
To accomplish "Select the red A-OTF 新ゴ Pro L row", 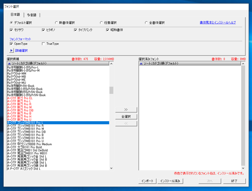I will (x=58, y=101).
